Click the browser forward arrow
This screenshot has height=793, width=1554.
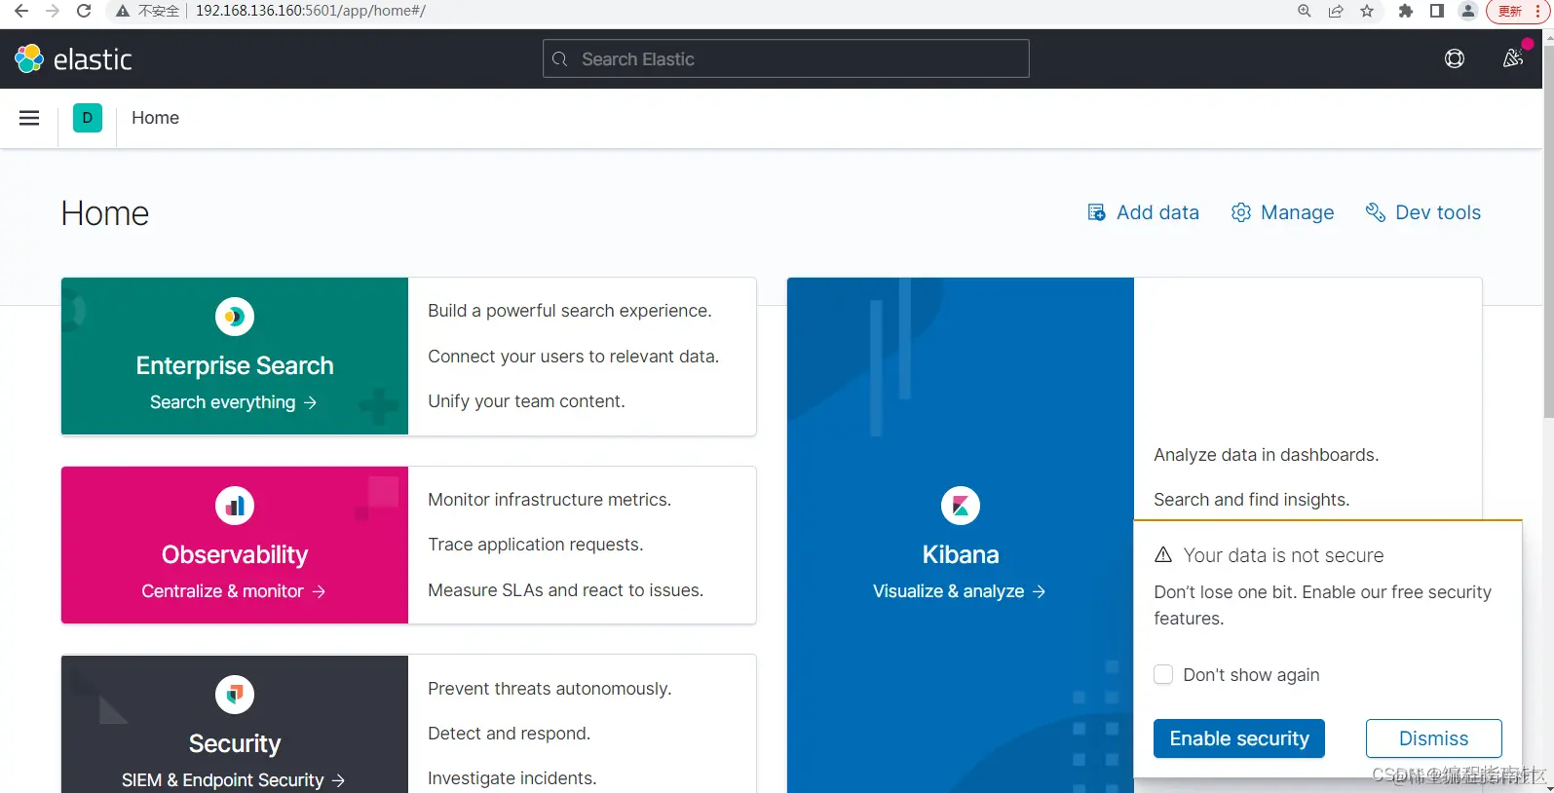[x=53, y=11]
